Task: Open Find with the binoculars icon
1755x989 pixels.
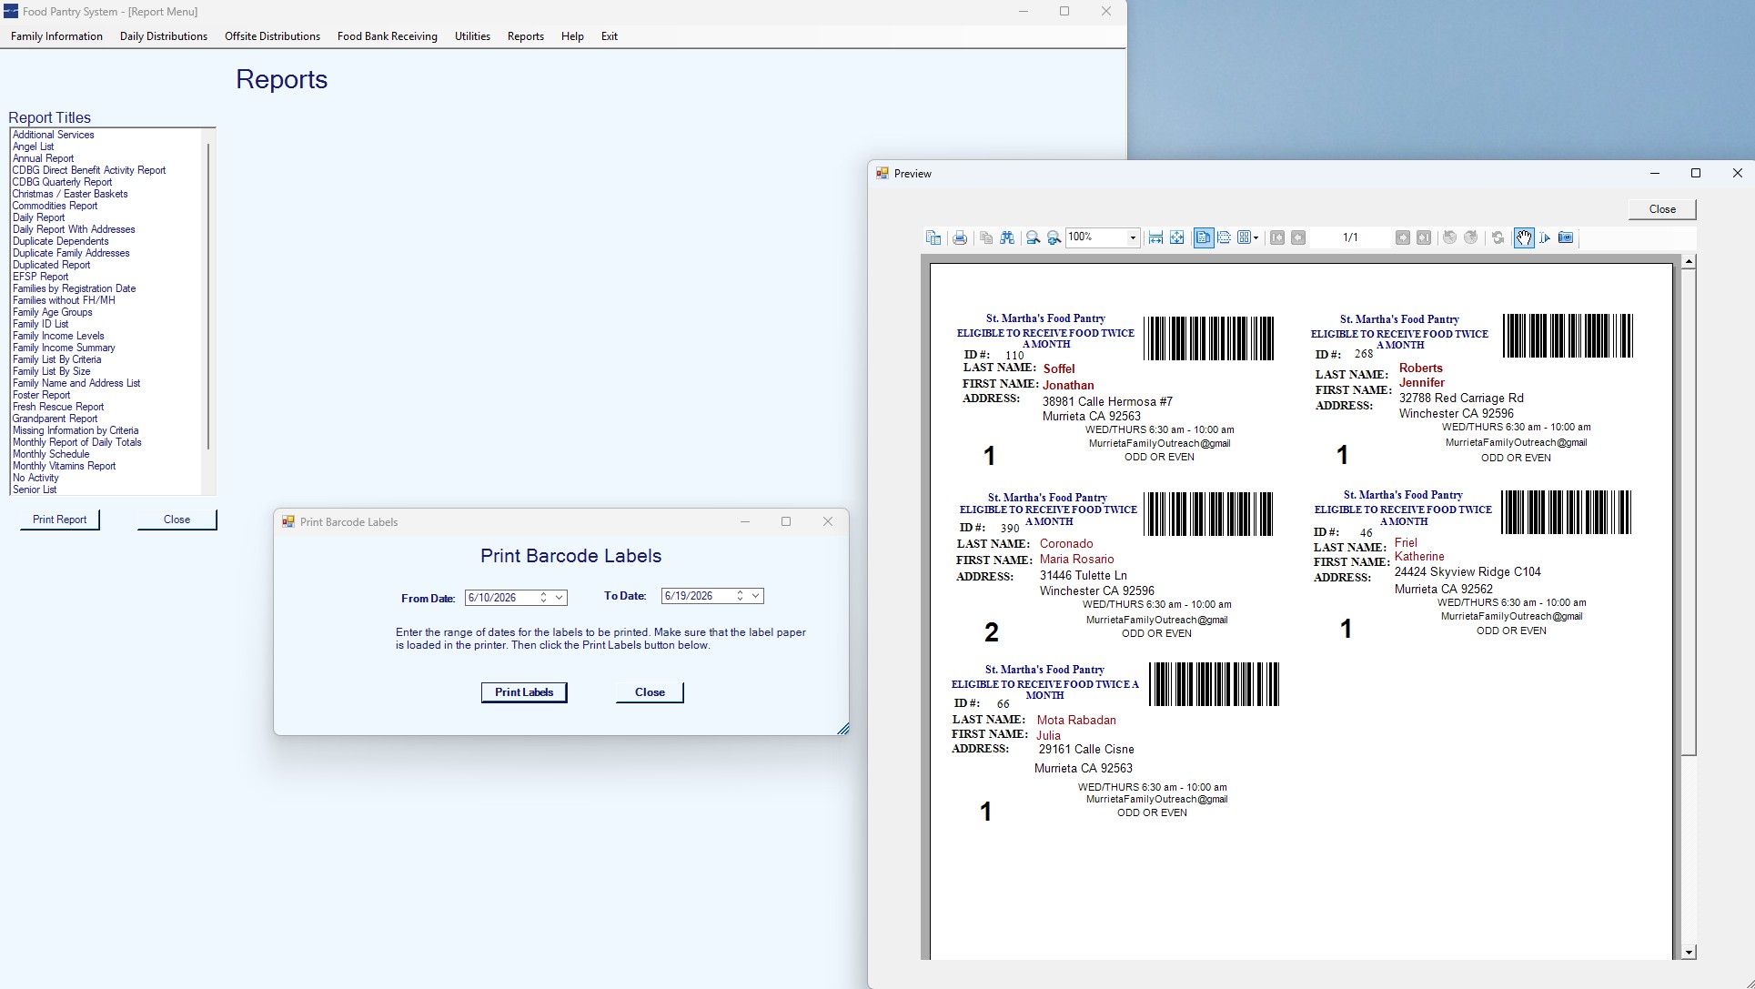Action: coord(1007,237)
